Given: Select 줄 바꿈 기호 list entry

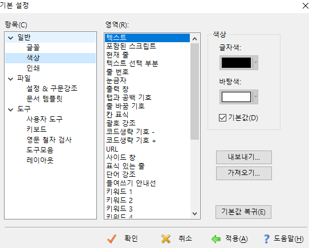Looking at the screenshot, I should click(x=148, y=106).
